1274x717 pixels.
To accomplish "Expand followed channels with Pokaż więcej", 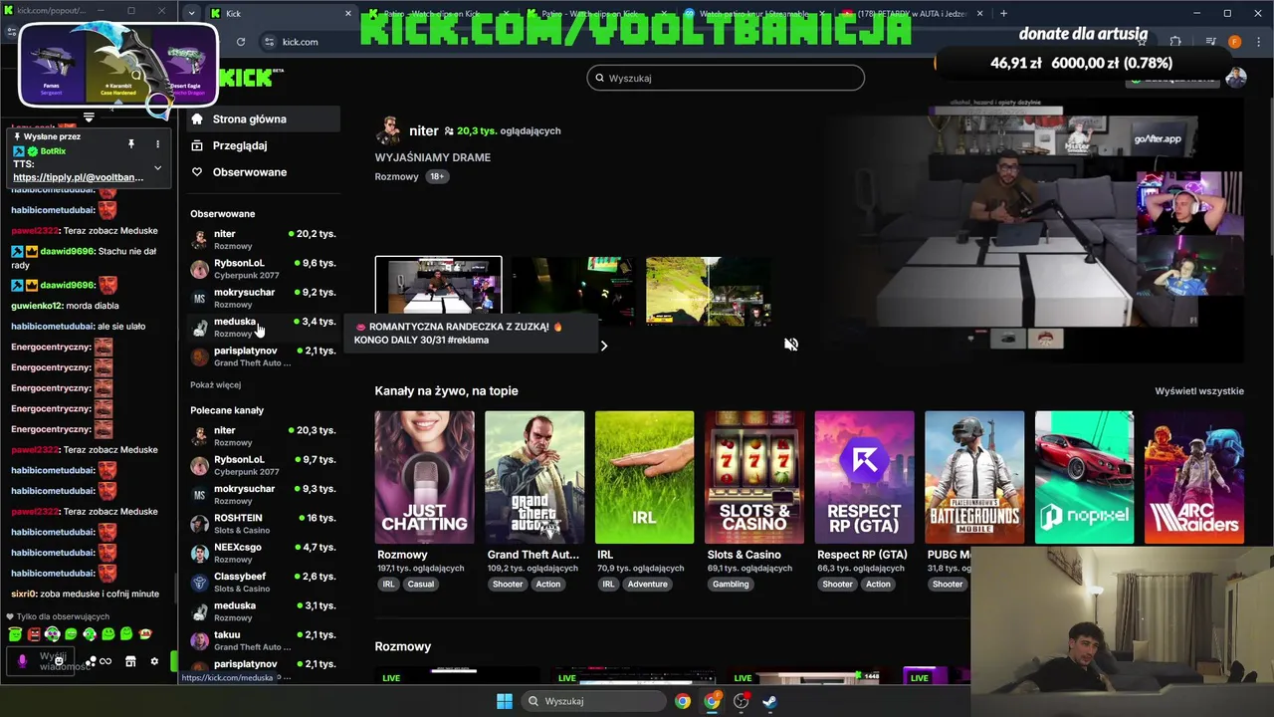I will (x=215, y=385).
